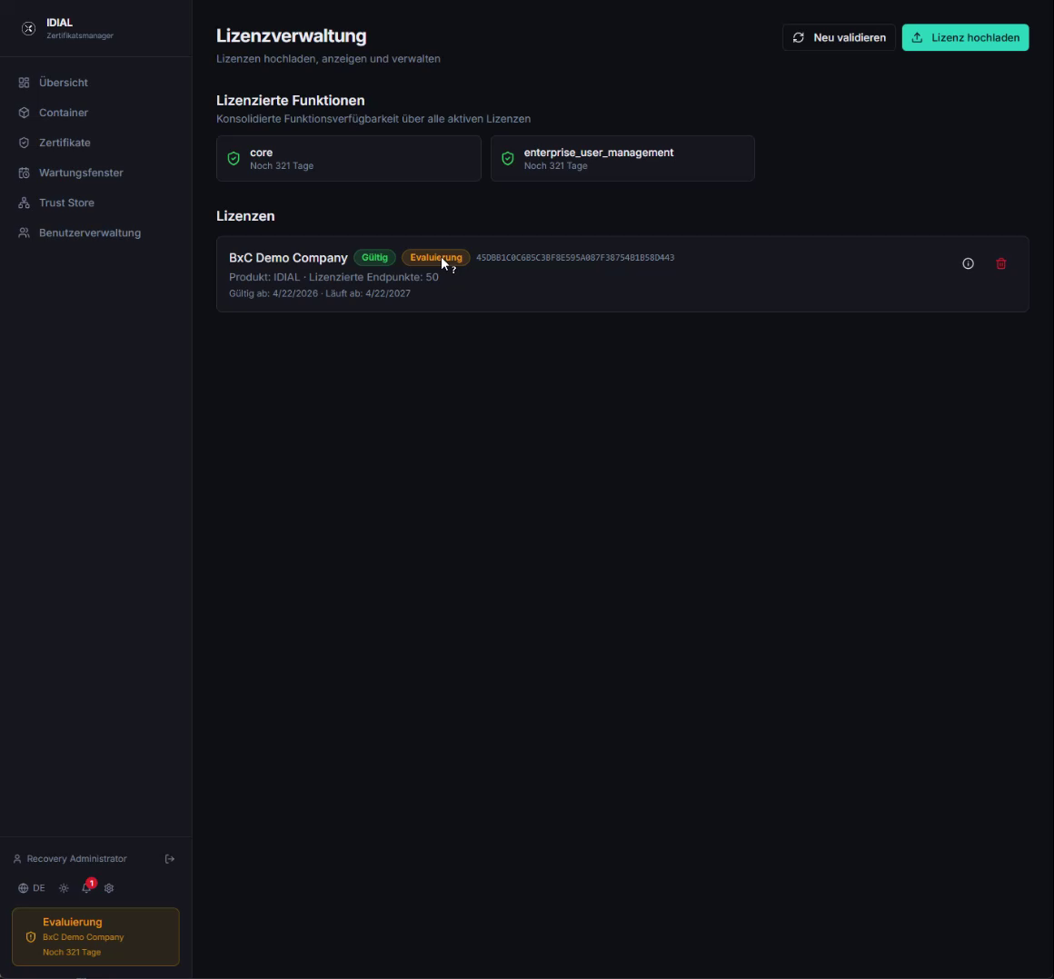Click the Evaluierung license banner in sidebar
This screenshot has width=1054, height=979.
[x=95, y=936]
